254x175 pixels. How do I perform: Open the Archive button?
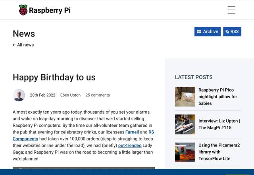(207, 32)
